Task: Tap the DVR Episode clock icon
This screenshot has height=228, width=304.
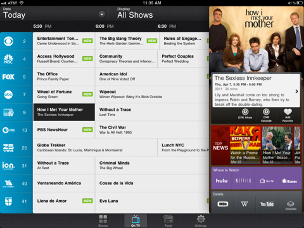Action: click(266, 111)
